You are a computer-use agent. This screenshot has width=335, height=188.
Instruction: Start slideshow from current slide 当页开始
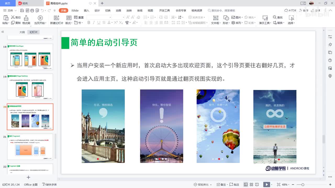[x=40, y=20]
